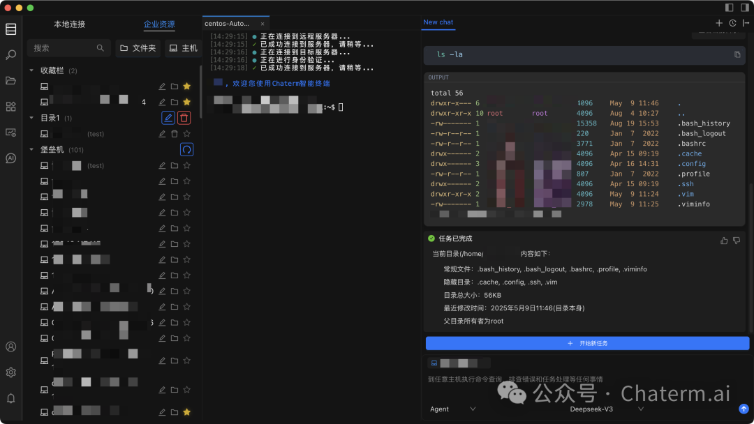
Task: Click .cache directory in the output
Action: (x=690, y=153)
